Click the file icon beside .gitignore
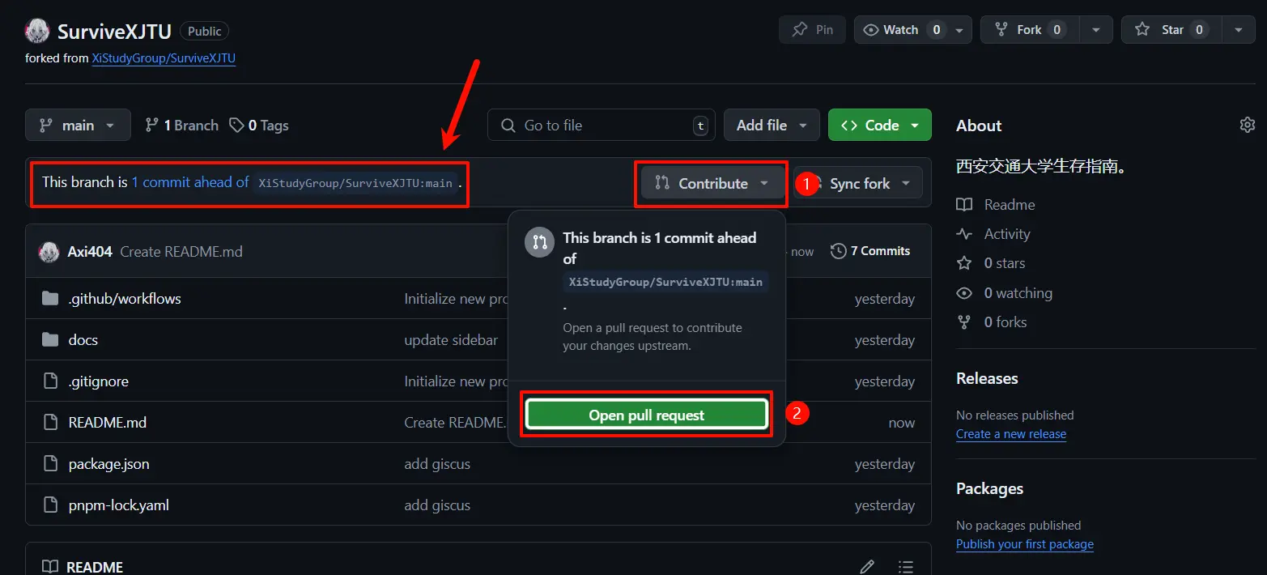 [x=50, y=381]
